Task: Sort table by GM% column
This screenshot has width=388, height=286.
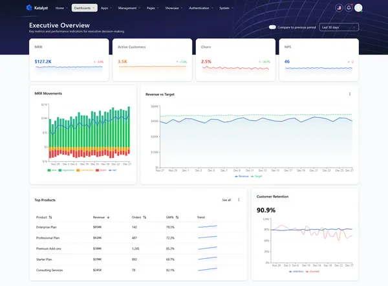Action: (171, 217)
